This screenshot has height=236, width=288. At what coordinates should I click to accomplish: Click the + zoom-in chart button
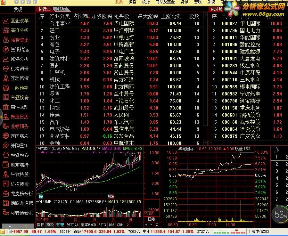[146, 224]
